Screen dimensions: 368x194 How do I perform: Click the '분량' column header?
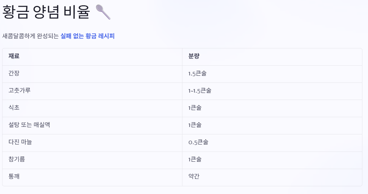(272, 57)
